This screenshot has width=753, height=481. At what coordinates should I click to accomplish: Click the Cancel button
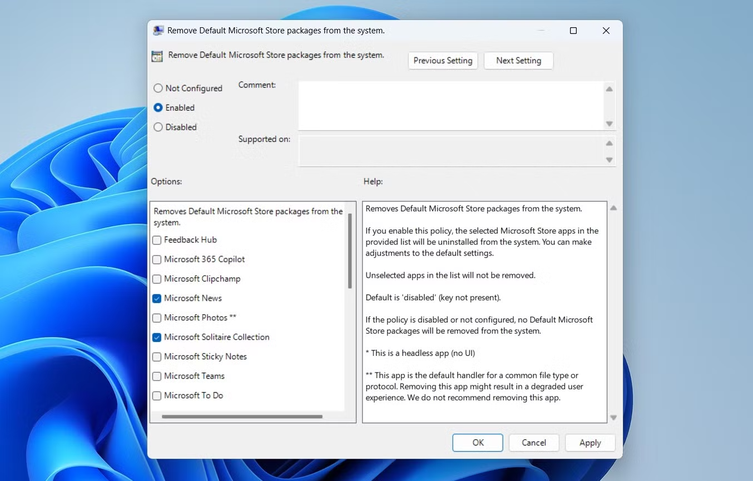click(x=534, y=443)
